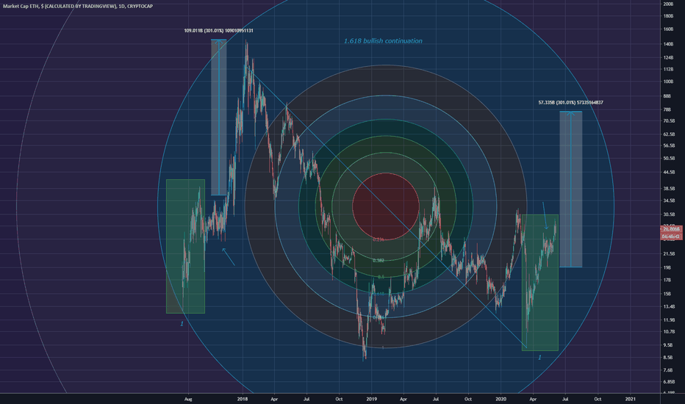
Task: Click the 13.4B price axis label
Action: click(669, 306)
